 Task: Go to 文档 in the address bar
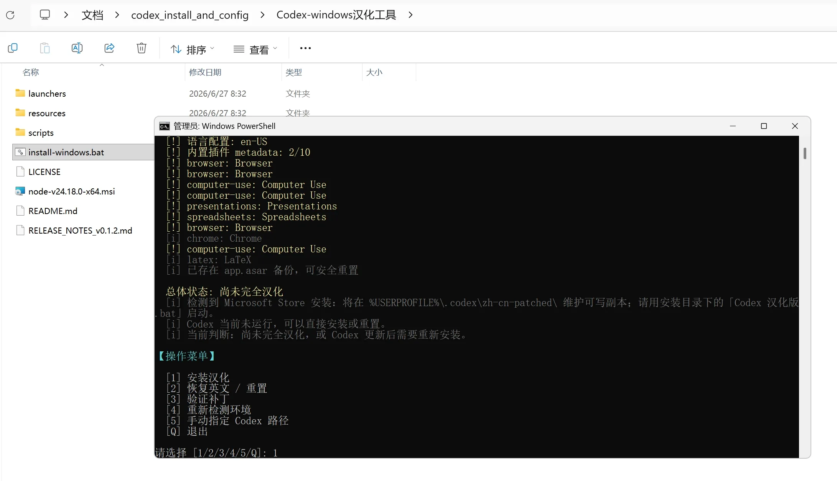coord(92,15)
